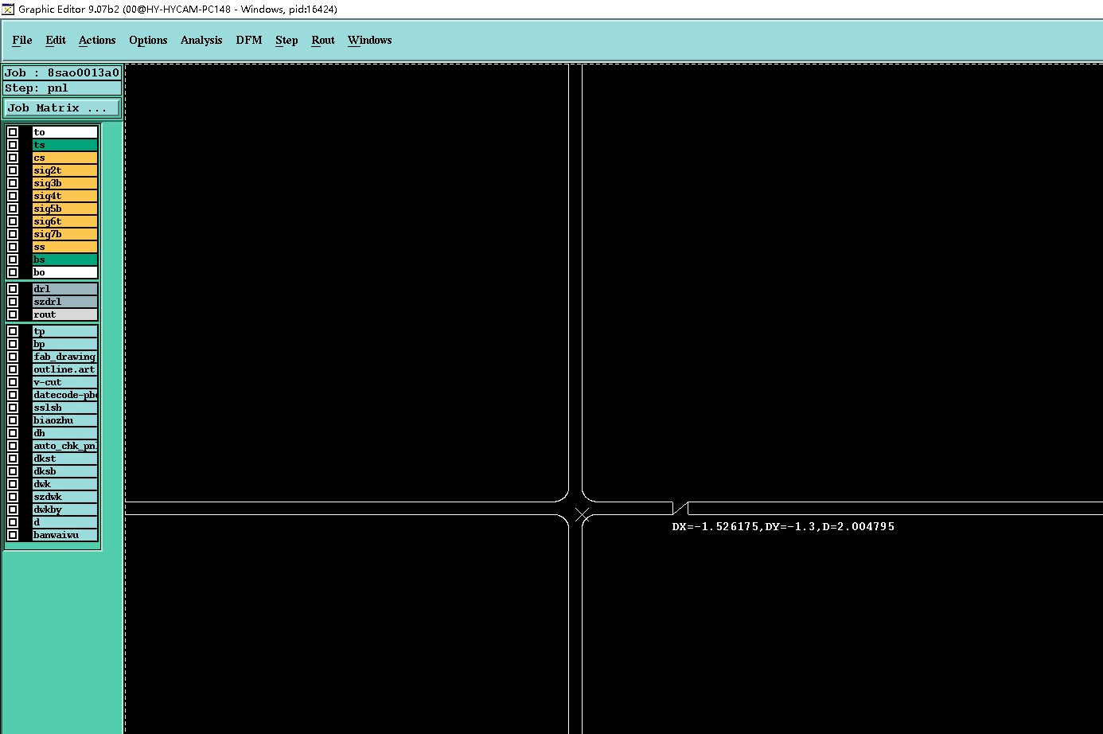Image resolution: width=1103 pixels, height=734 pixels.
Task: Select the dwkby layer name
Action: [x=64, y=510]
